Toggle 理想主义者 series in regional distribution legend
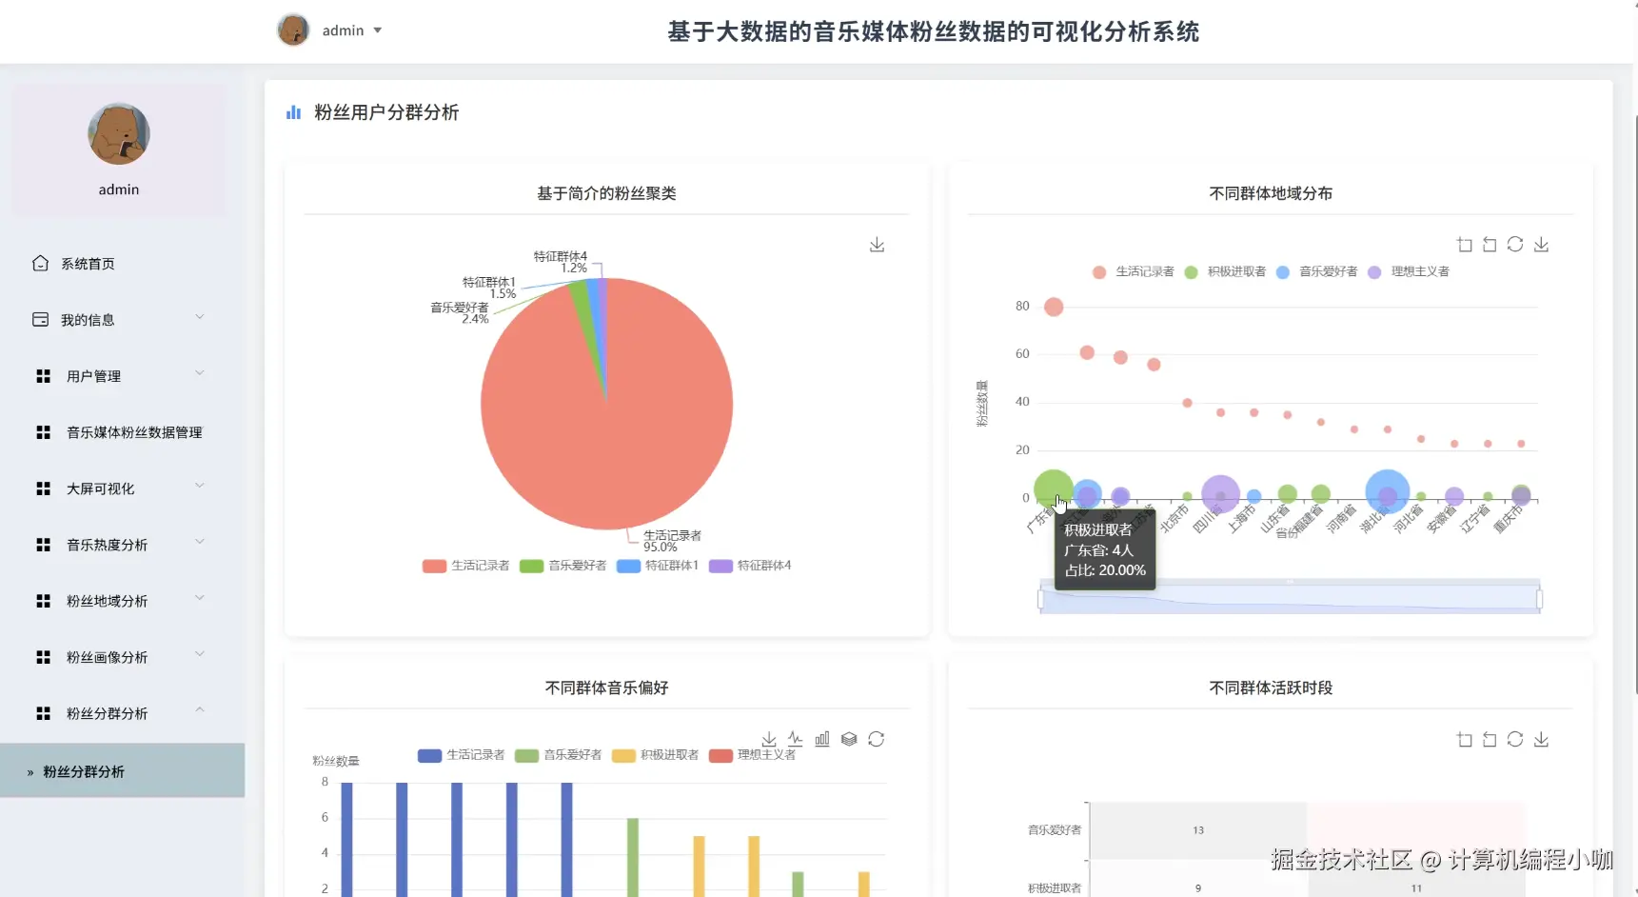The image size is (1638, 897). click(x=1409, y=271)
